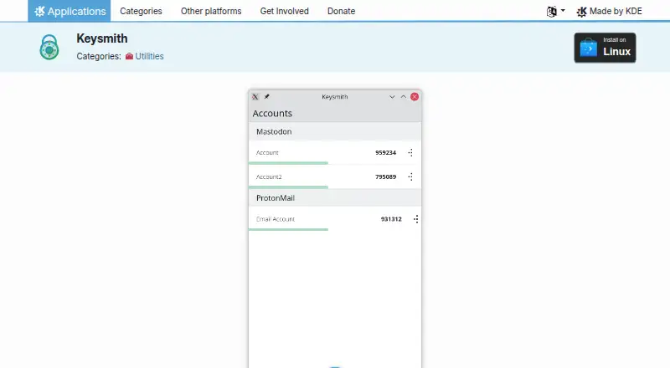
Task: Click the Account2 entry label
Action: 269,176
